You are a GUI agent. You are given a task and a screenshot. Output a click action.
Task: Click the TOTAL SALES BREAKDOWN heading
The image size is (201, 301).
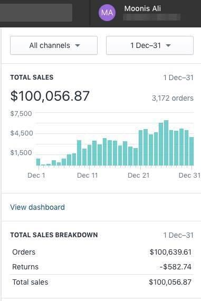click(x=54, y=235)
